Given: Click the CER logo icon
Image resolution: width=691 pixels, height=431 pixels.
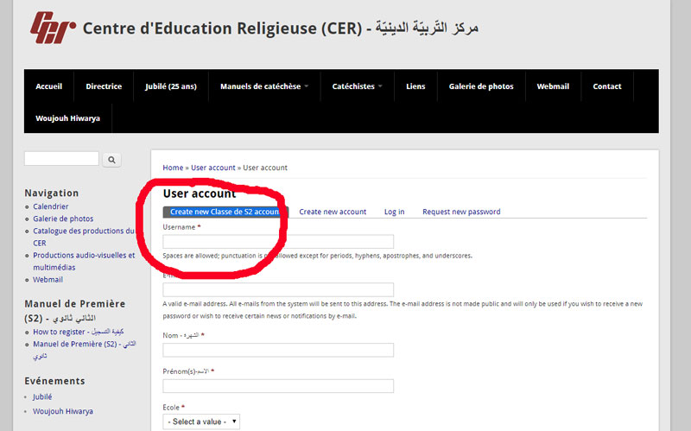Looking at the screenshot, I should (53, 28).
